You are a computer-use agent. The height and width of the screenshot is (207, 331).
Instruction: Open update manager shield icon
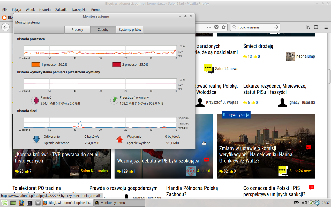click(x=311, y=203)
